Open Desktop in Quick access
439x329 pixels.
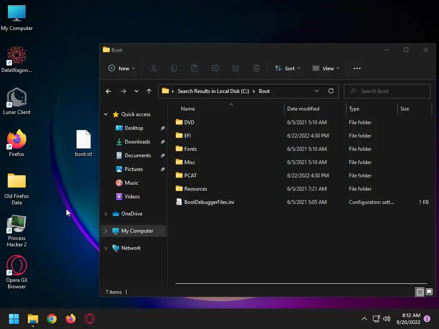click(134, 128)
